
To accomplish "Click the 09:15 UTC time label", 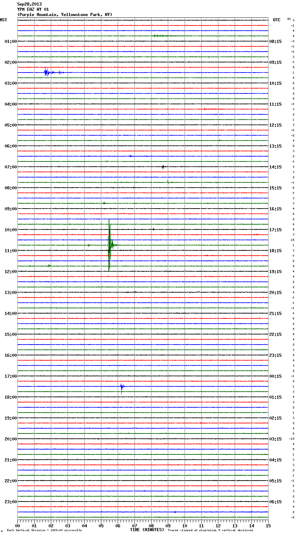I will click(x=275, y=62).
